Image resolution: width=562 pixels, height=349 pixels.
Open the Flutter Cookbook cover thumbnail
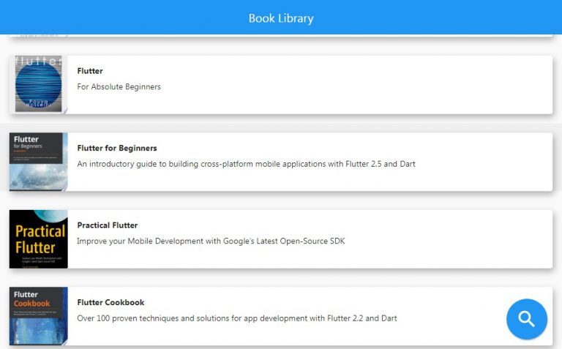38,315
